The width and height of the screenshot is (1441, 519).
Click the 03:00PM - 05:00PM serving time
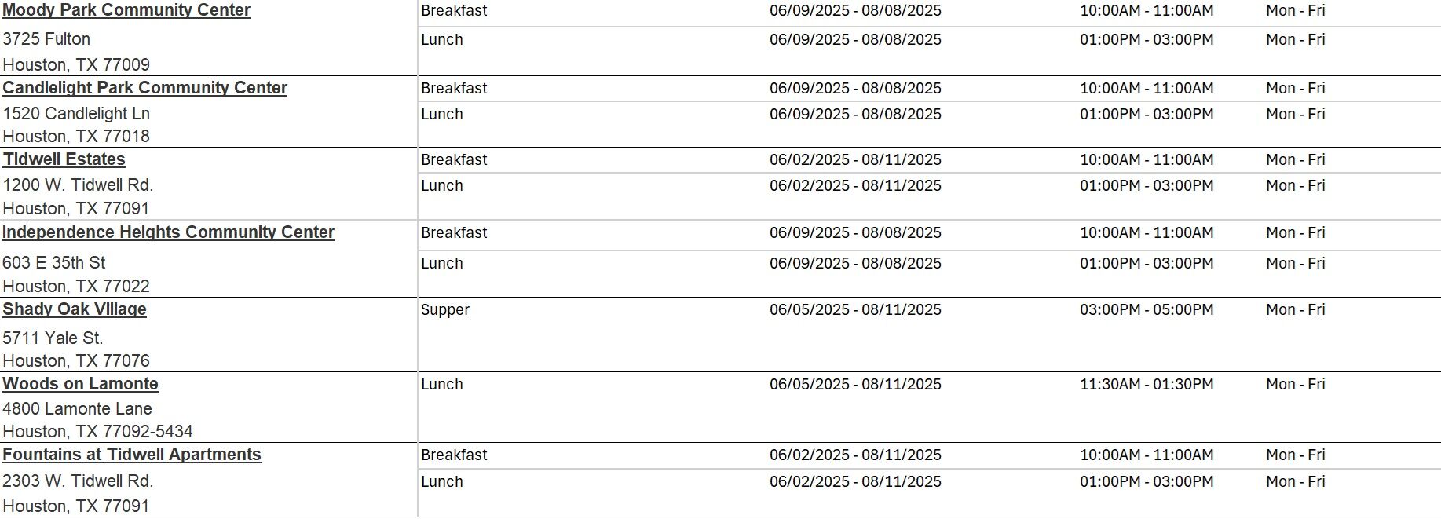(x=1146, y=309)
